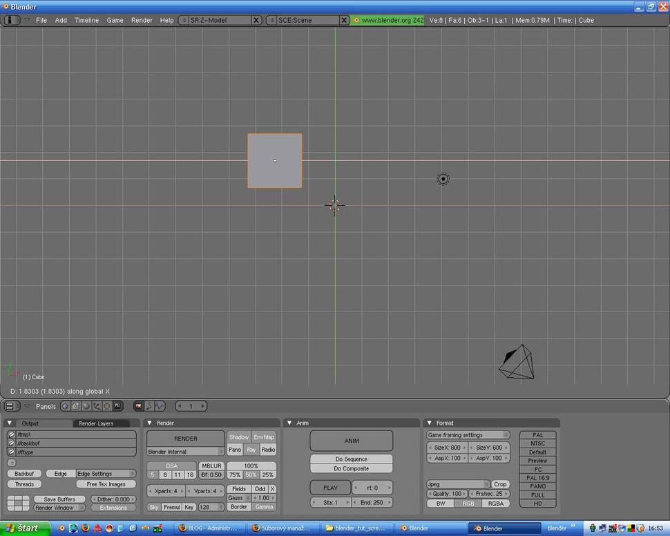The height and width of the screenshot is (536, 670).
Task: Open the Anim/playback sub-context icon
Action: [x=149, y=406]
